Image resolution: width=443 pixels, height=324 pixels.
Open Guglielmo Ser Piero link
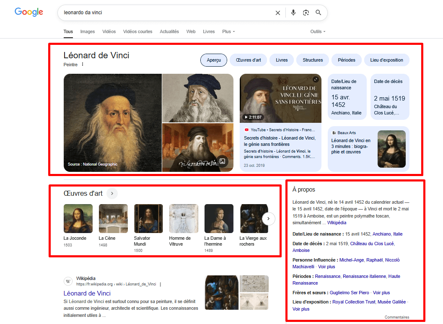click(x=349, y=293)
